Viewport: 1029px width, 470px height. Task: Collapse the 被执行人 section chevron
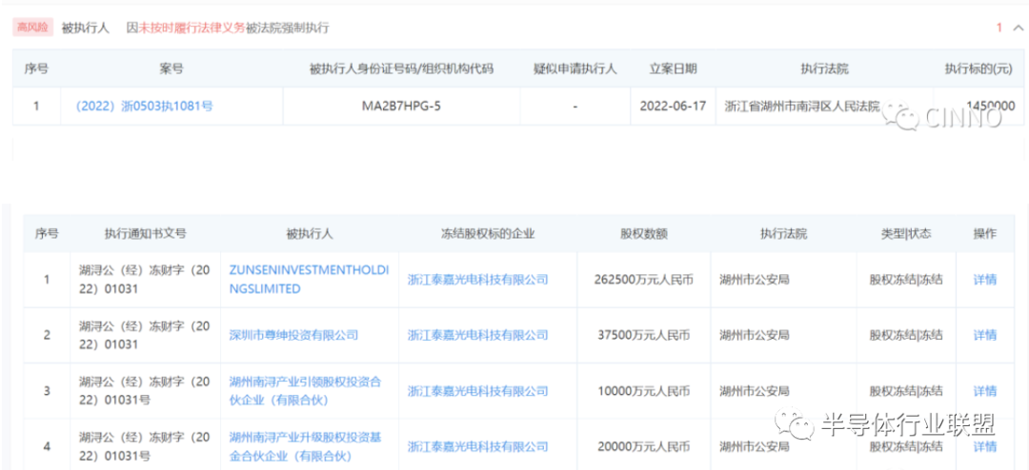click(1018, 28)
